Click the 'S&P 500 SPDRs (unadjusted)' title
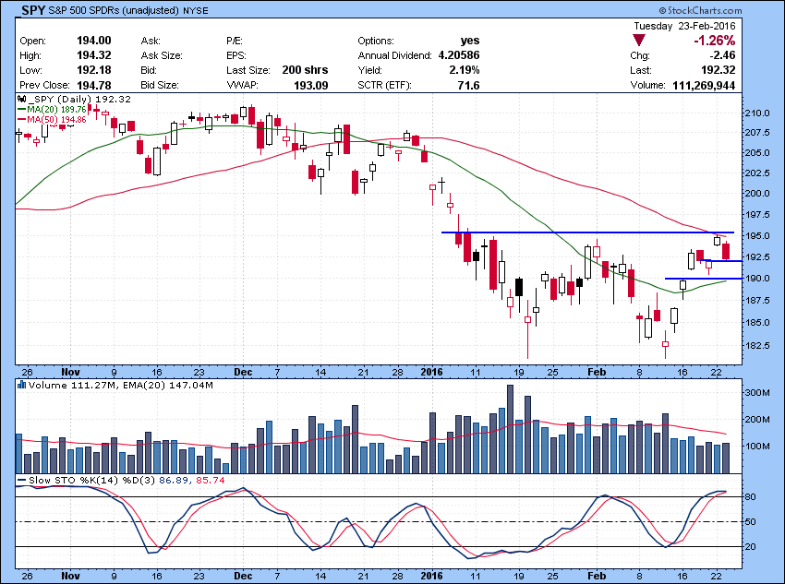This screenshot has height=584, width=785. click(115, 10)
